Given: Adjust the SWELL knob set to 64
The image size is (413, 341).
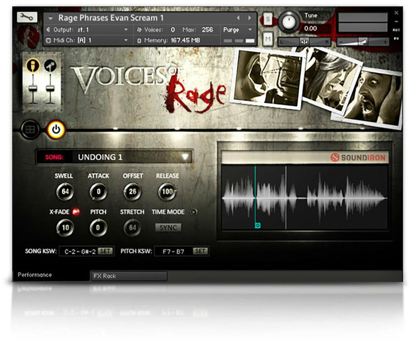Looking at the screenshot, I should pyautogui.click(x=65, y=191).
